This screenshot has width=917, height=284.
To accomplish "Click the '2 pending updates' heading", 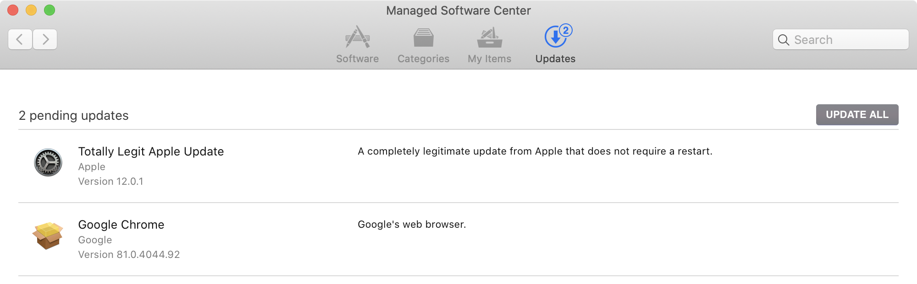I will 73,115.
